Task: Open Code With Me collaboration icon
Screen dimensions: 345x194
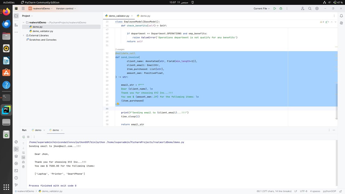Action: click(x=303, y=9)
